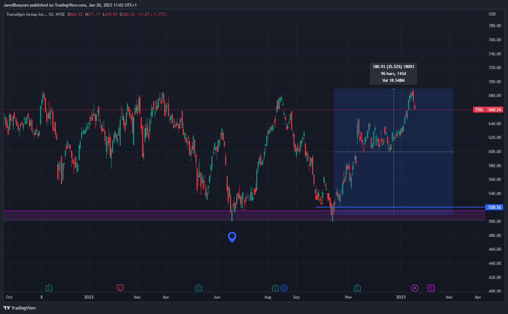Image resolution: width=508 pixels, height=314 pixels.
Task: Click the 2022 year label on time axis
Action: pyautogui.click(x=89, y=297)
